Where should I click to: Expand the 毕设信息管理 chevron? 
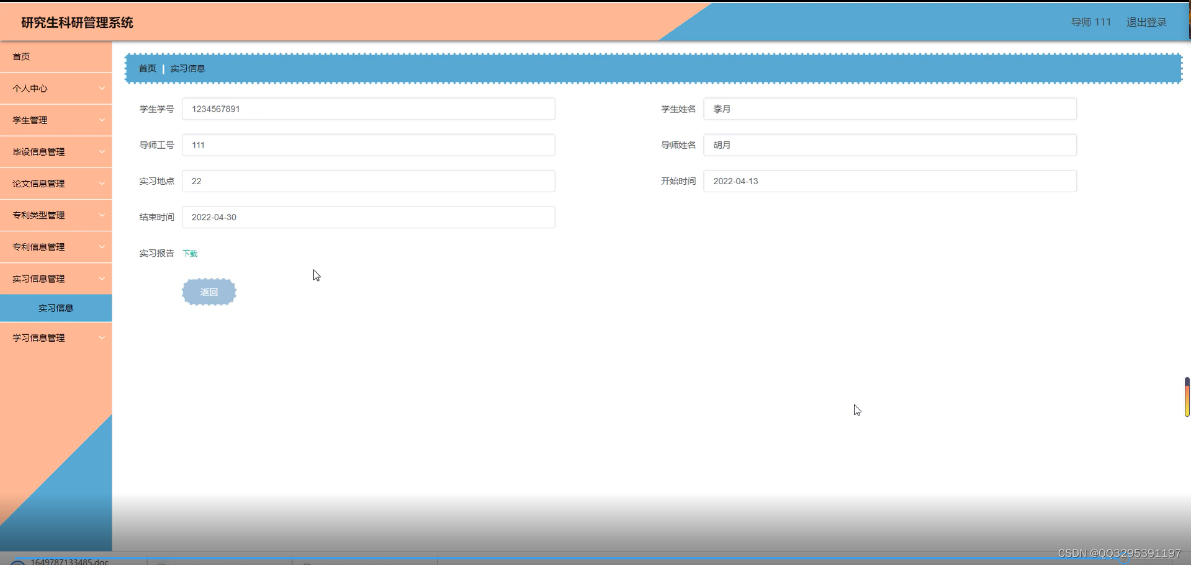102,152
